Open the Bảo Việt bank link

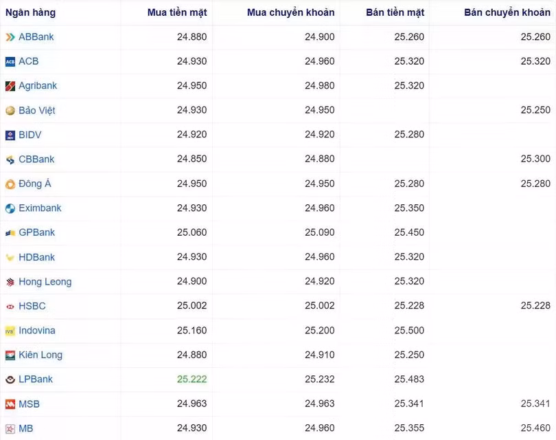tap(37, 111)
